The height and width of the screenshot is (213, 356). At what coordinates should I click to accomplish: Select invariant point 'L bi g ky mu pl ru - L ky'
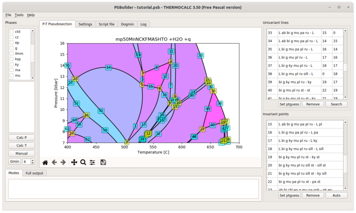[x=305, y=141]
